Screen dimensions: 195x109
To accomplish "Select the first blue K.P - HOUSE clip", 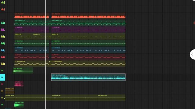I will 32,50.
